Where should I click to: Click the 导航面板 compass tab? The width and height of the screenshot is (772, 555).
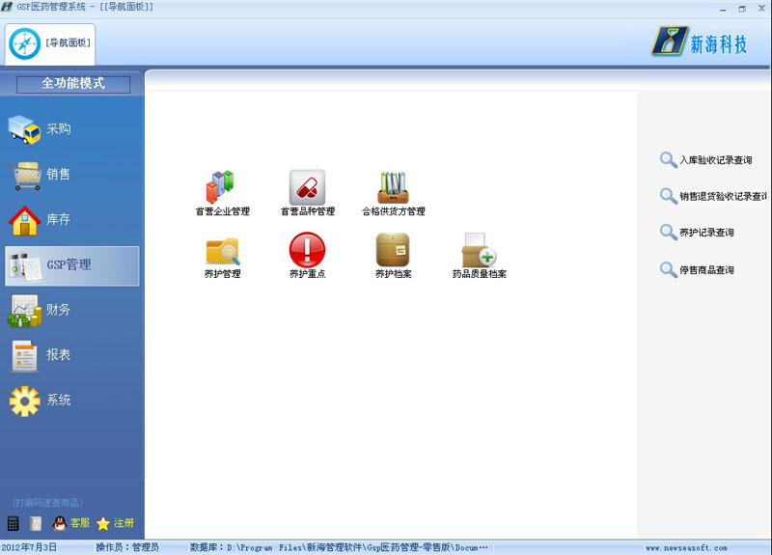point(50,43)
